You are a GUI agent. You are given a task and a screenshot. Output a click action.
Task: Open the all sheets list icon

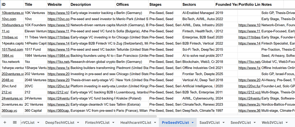pyautogui.click(x=15, y=123)
